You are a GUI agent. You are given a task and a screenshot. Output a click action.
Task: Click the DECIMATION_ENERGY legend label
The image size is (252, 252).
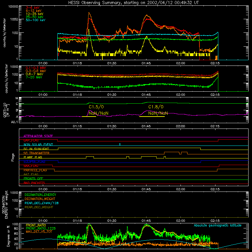point(40,195)
